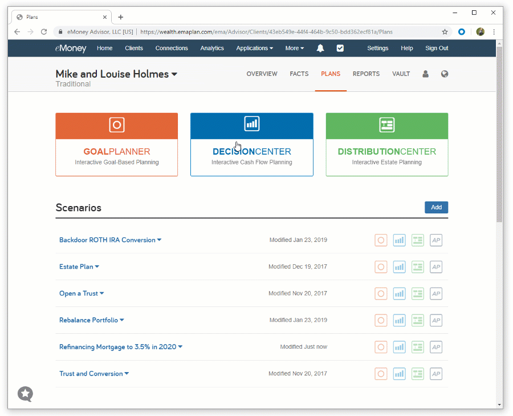Click the globe icon beside VAULT

click(444, 74)
